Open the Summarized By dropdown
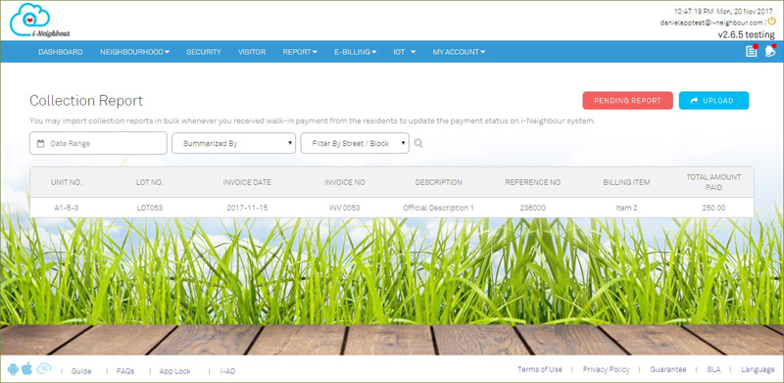The image size is (784, 383). (x=234, y=143)
